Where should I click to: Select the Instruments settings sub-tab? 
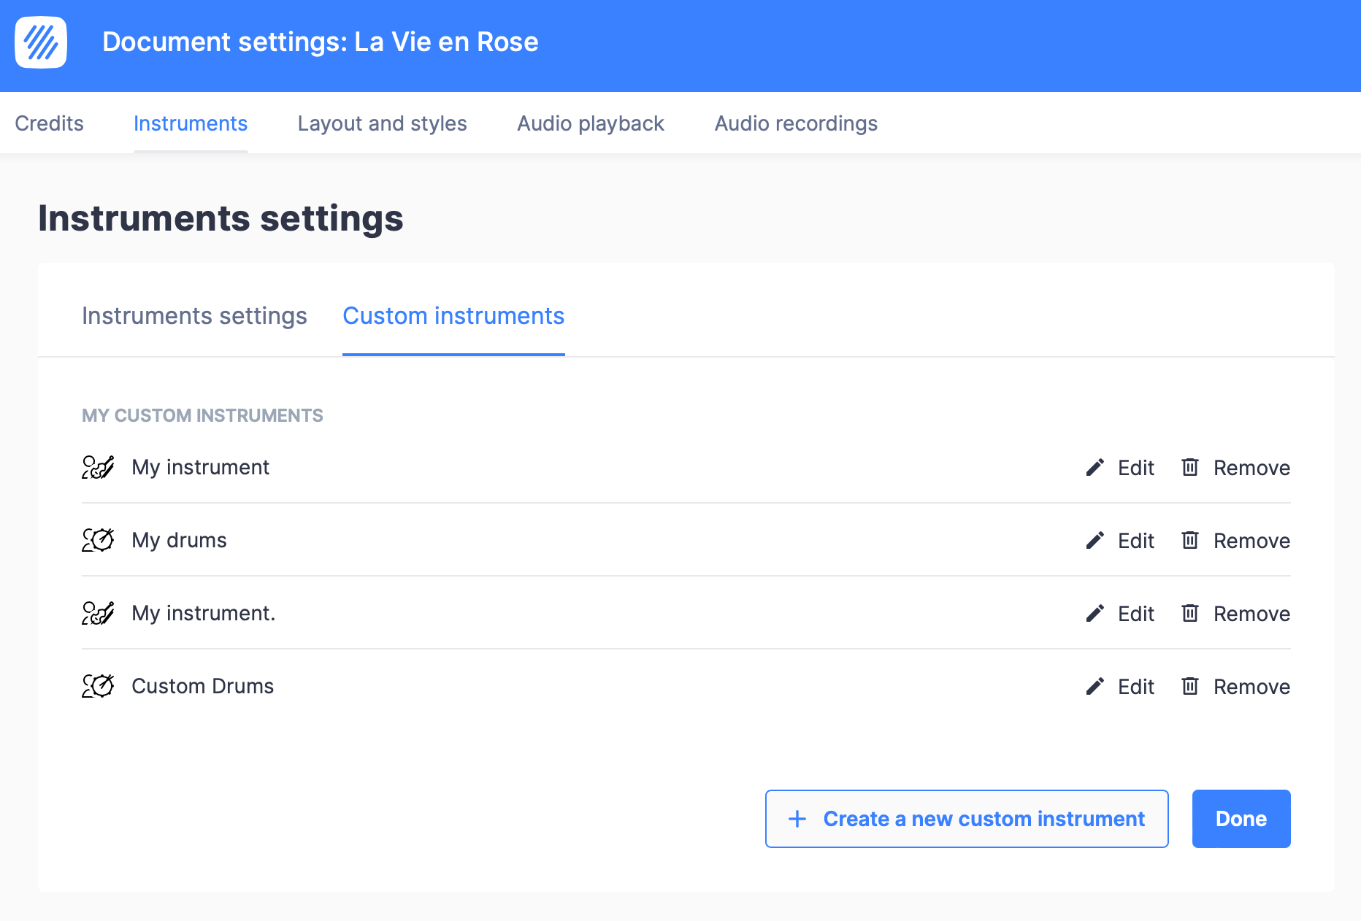click(194, 316)
